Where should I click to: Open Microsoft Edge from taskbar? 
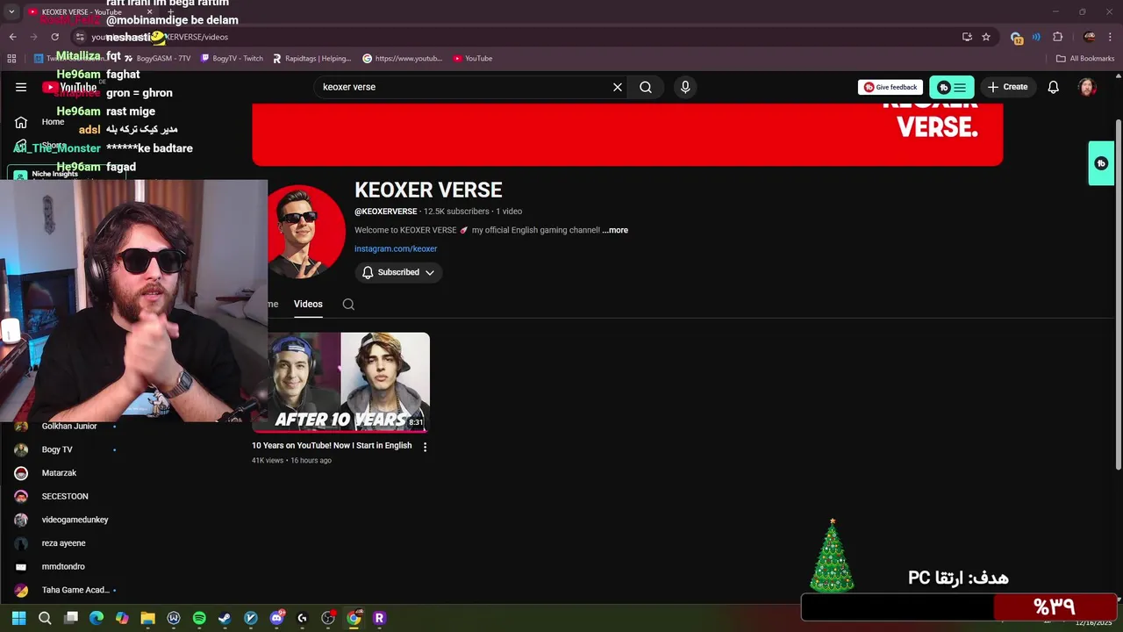[97, 618]
